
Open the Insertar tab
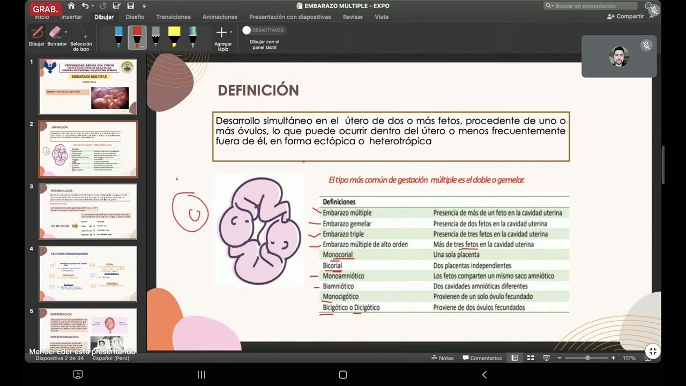[72, 17]
